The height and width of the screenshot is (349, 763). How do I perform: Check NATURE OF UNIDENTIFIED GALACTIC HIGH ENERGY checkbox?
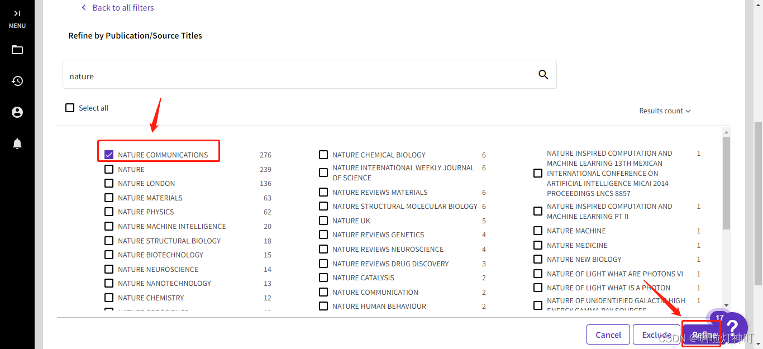pos(538,305)
